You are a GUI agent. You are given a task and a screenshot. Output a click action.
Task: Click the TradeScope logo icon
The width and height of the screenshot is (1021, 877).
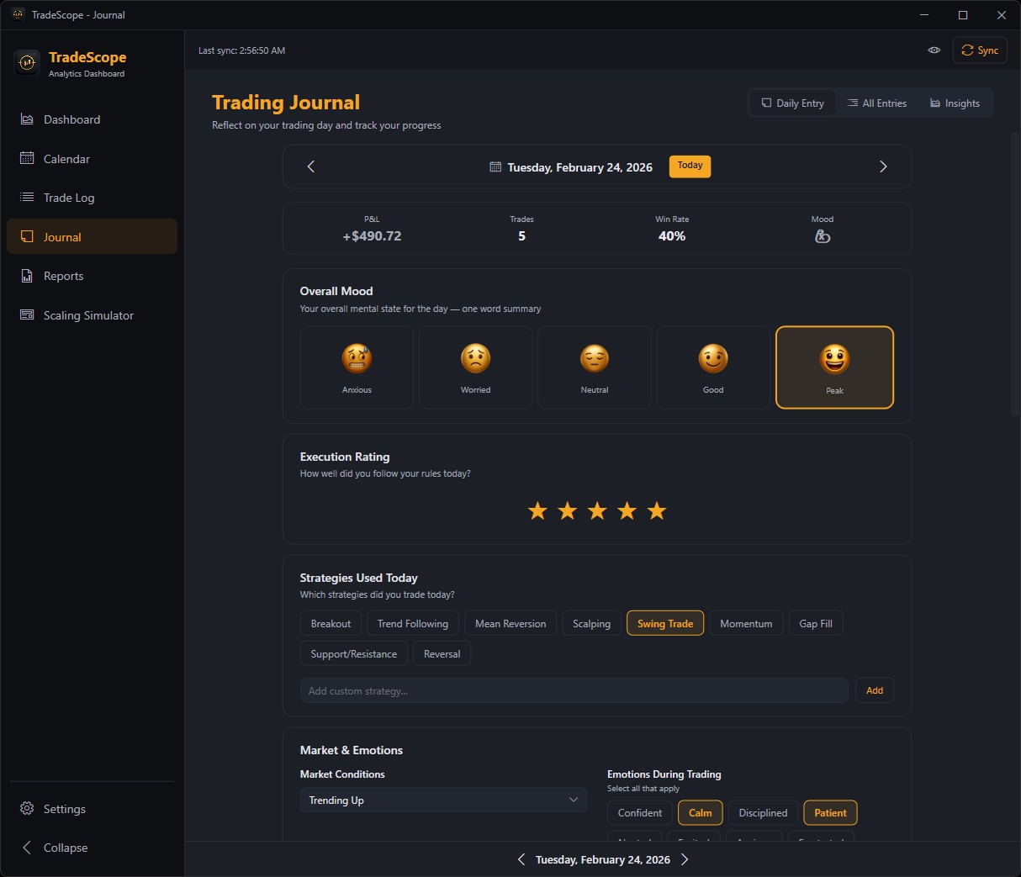26,62
